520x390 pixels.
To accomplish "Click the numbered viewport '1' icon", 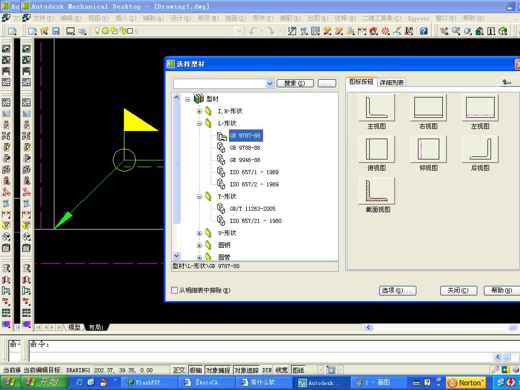I will [x=491, y=31].
